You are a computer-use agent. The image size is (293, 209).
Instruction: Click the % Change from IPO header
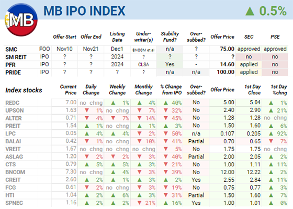pos(171,90)
